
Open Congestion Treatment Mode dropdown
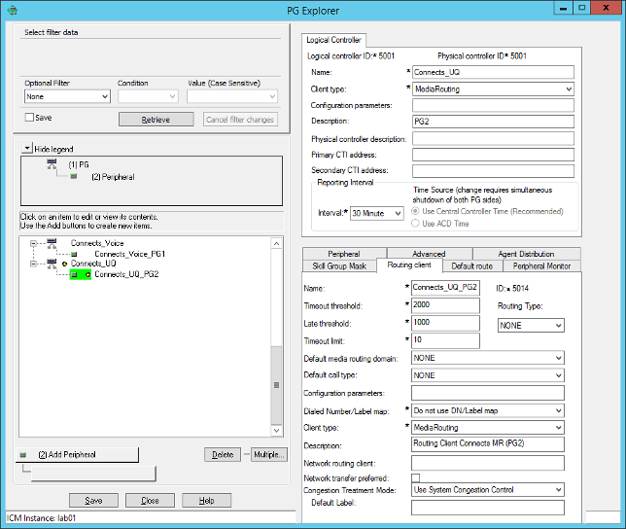[x=559, y=489]
